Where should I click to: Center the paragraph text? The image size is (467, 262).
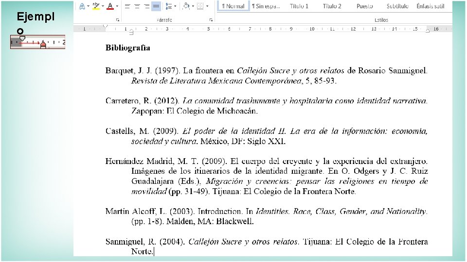[137, 6]
